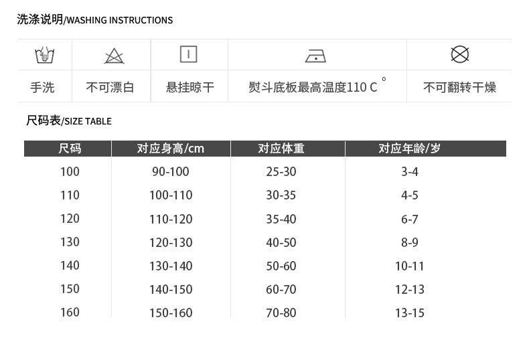Click the 熨斗底板最高温度110 C text
This screenshot has width=529, height=340.
pyautogui.click(x=313, y=87)
